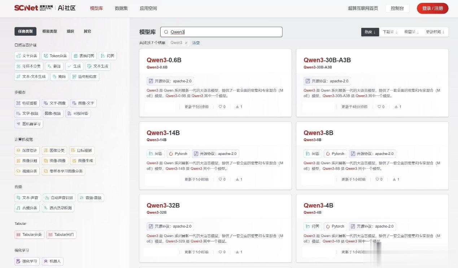
Task: Open the Qwen3-4B model title
Action: 318,206
